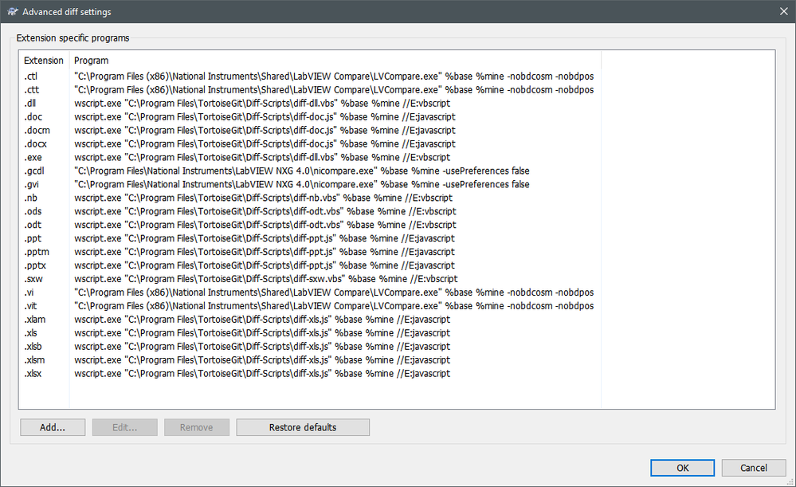Click the .gvi nicompare.exe program command

tap(301, 184)
